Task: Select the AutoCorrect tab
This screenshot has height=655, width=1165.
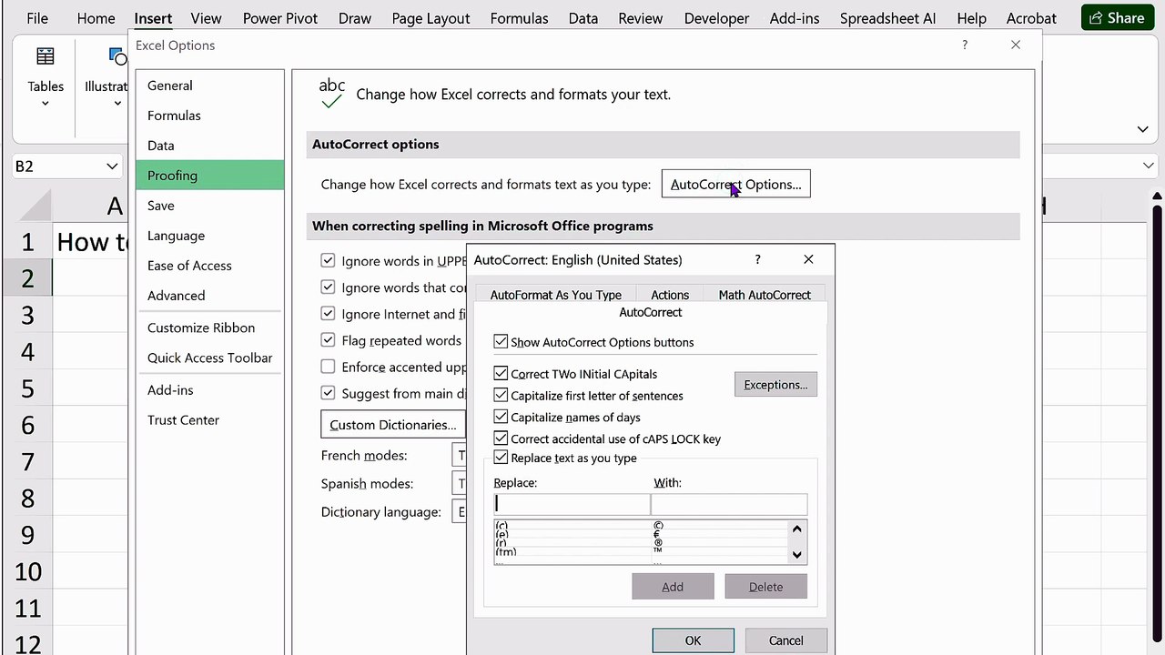Action: [x=650, y=312]
